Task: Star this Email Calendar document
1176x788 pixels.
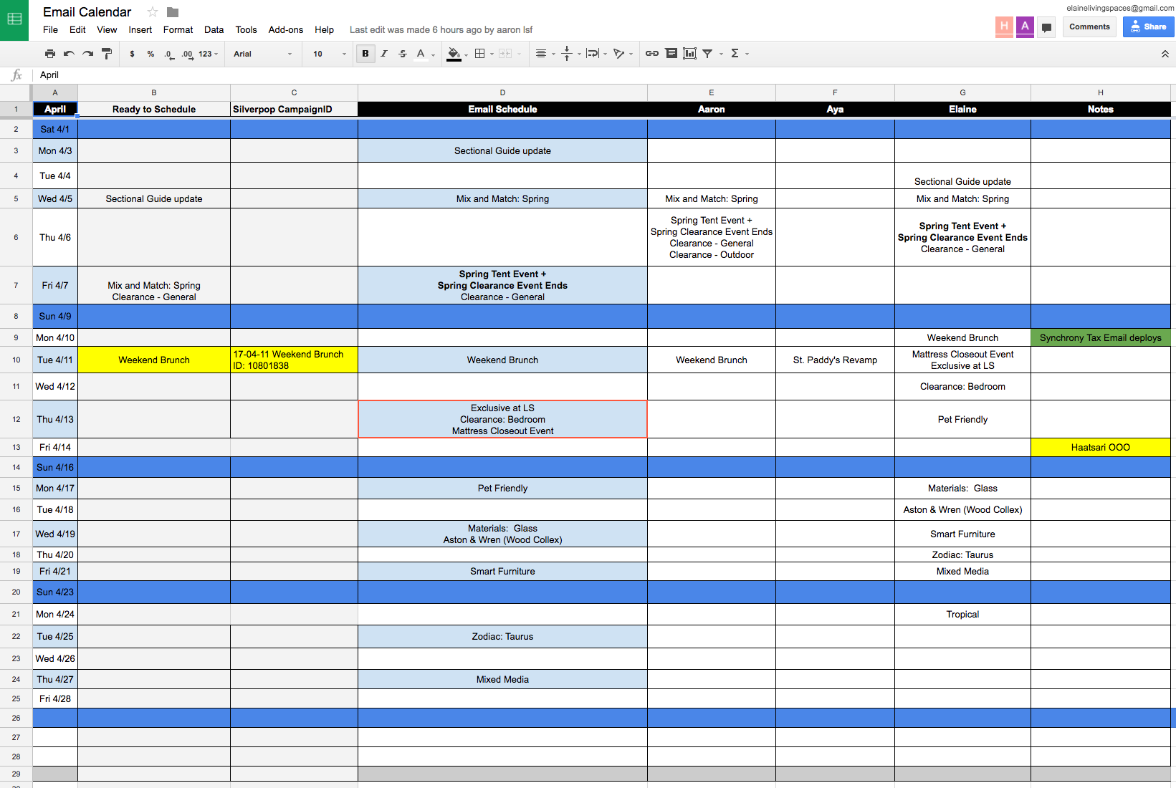Action: (x=153, y=12)
